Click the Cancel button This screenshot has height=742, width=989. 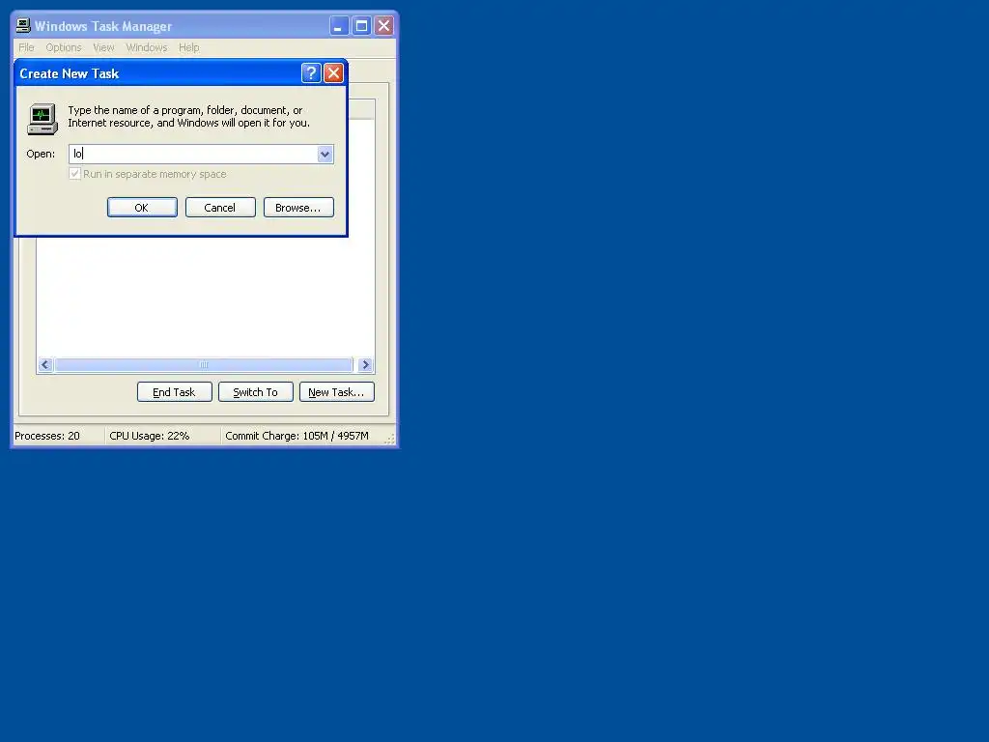(220, 208)
